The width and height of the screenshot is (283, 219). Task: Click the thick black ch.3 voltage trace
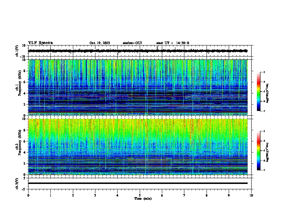click(138, 183)
